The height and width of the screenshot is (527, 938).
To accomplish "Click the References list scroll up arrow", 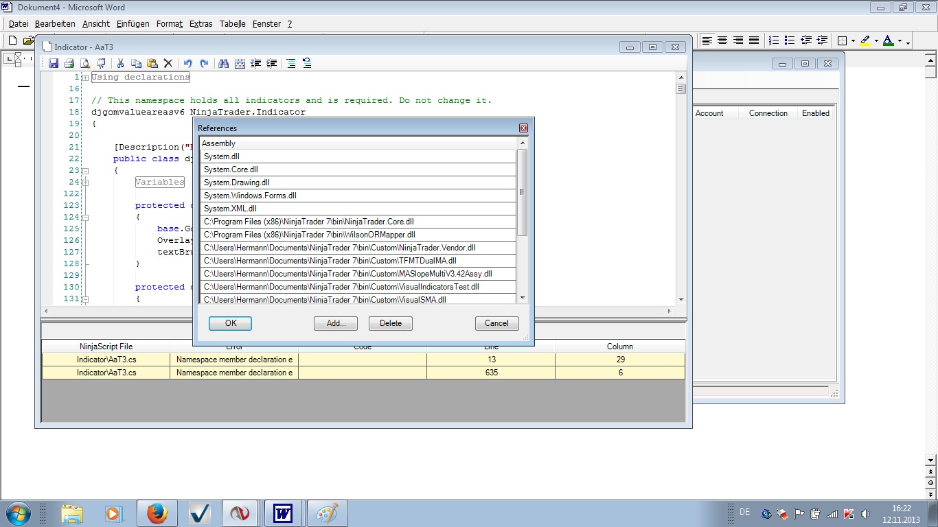I will 523,143.
